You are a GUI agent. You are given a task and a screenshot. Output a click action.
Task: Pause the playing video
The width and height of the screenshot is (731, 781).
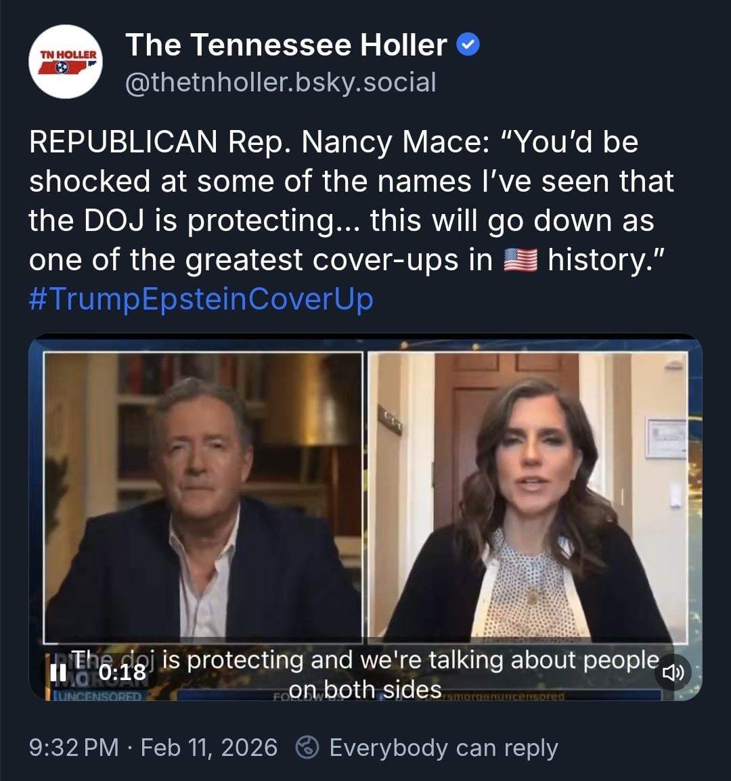pyautogui.click(x=58, y=673)
